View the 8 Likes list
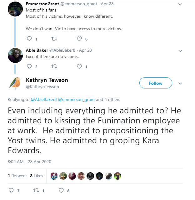The height and width of the screenshot is (200, 195). [37, 176]
